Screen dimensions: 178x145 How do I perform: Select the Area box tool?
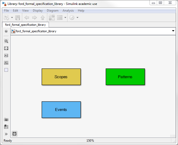(x=6, y=70)
